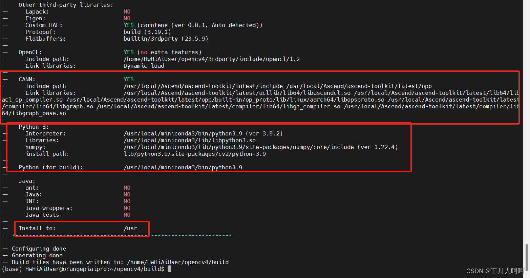This screenshot has width=530, height=278.
Task: Select the /home/HwHiAiUser/opencv4/build written path
Action: tap(178, 262)
